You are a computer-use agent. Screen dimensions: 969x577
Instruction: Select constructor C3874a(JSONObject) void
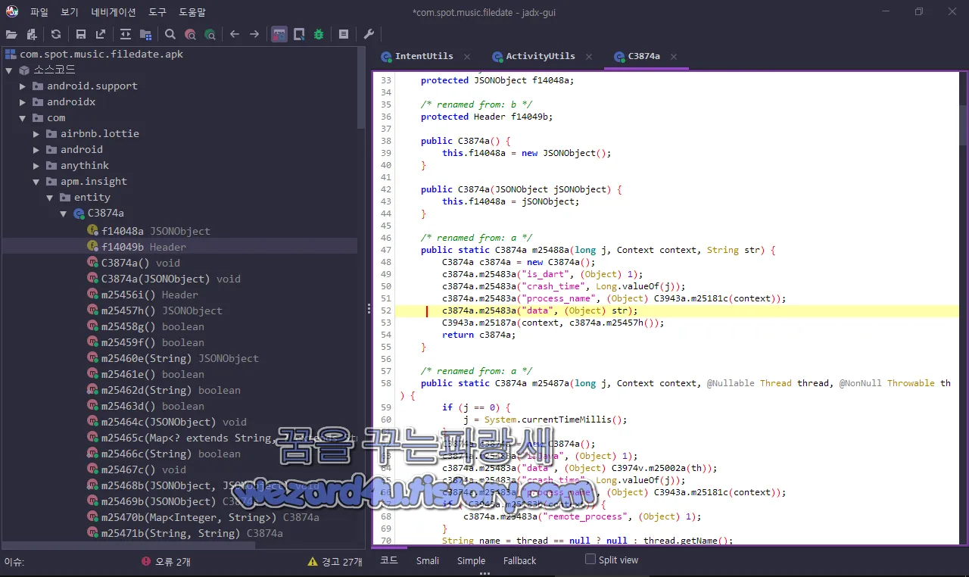170,279
